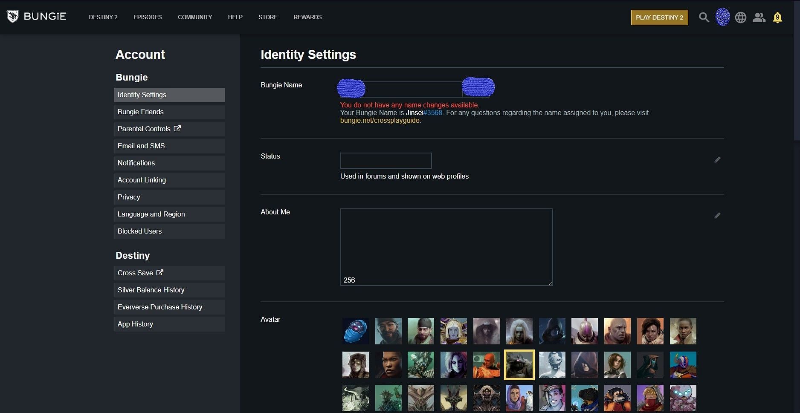Image resolution: width=800 pixels, height=413 pixels.
Task: Open the HELP navigation menu
Action: [x=235, y=17]
